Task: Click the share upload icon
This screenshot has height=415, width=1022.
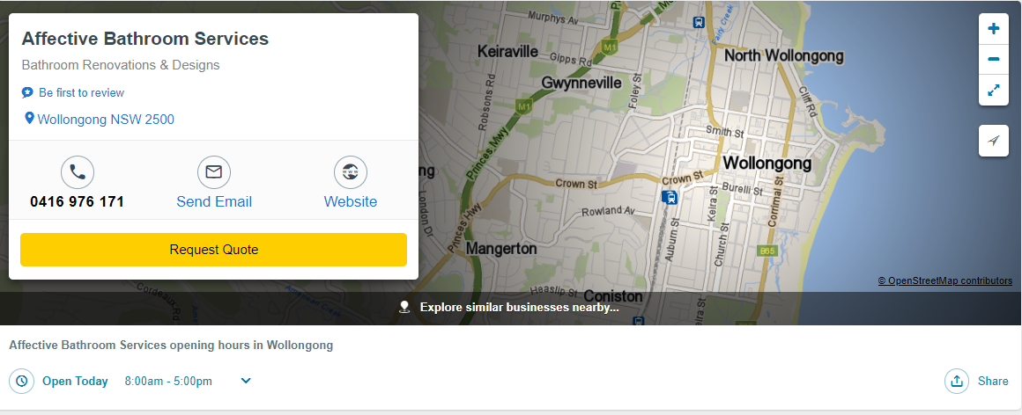Action: (x=957, y=382)
